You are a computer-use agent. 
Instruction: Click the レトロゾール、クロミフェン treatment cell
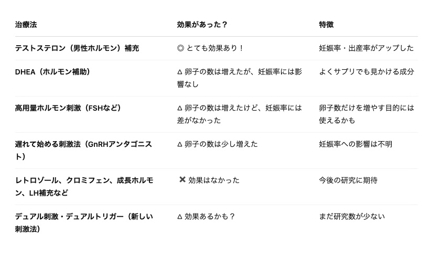click(x=84, y=186)
